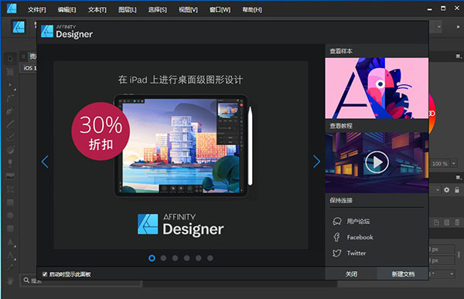This screenshot has height=299, width=464.
Task: Open the blend mode dropdown beside gear icon
Action: (438, 190)
